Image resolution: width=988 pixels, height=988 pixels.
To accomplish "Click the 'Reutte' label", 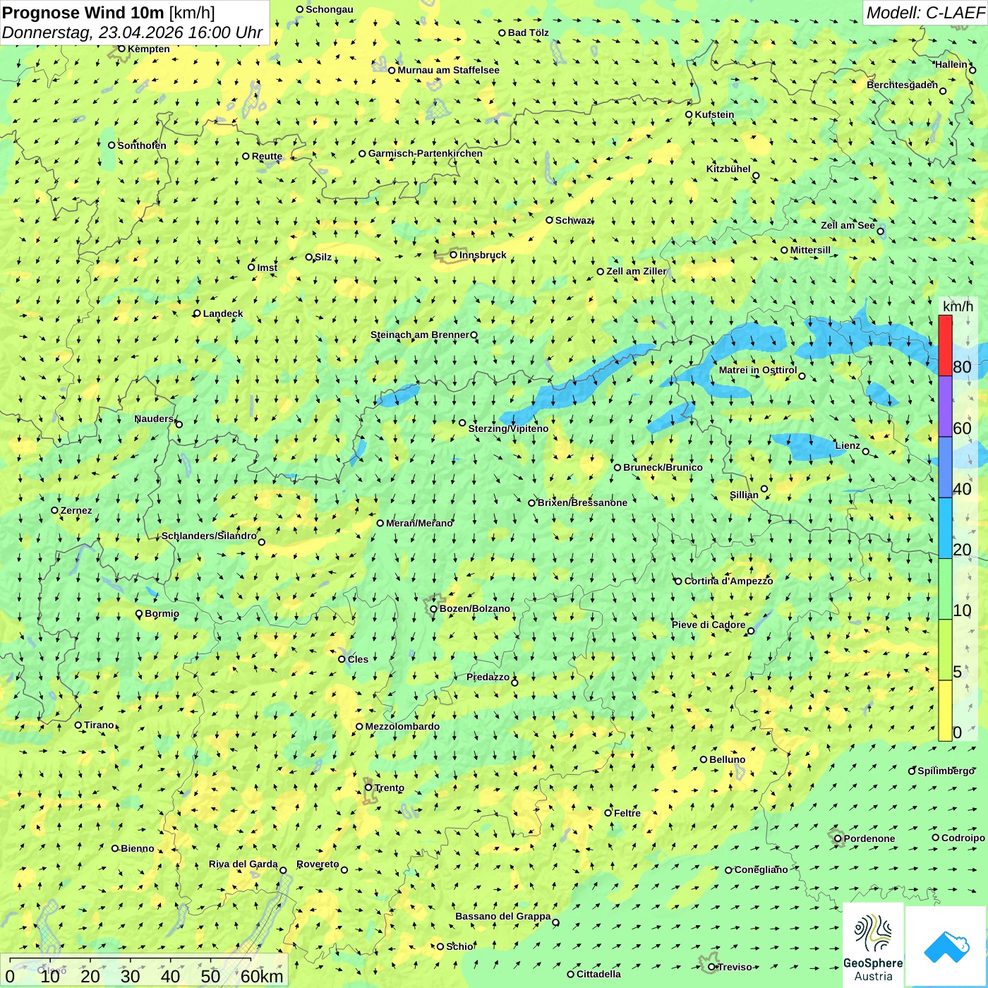I will pos(267,157).
